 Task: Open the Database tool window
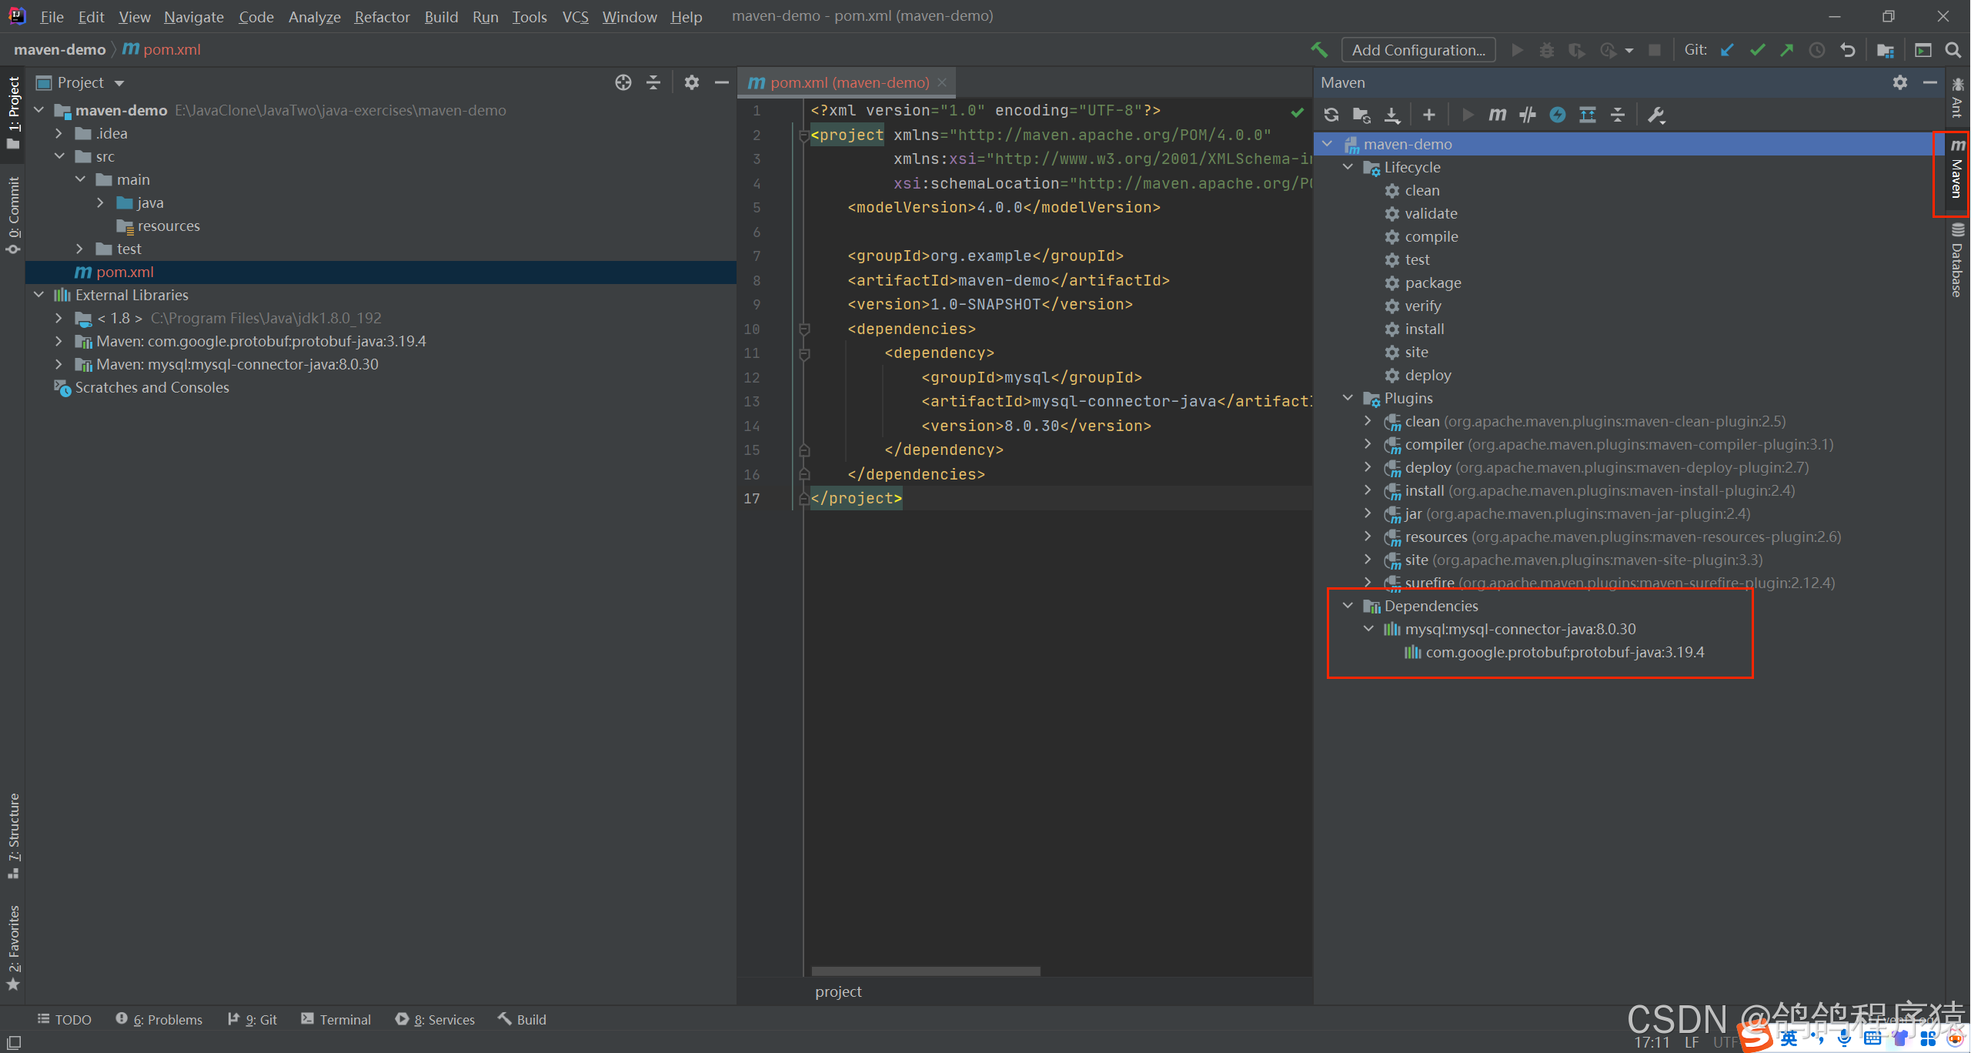click(x=1958, y=260)
